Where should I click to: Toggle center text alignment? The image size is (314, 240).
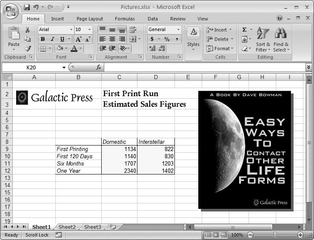112,39
